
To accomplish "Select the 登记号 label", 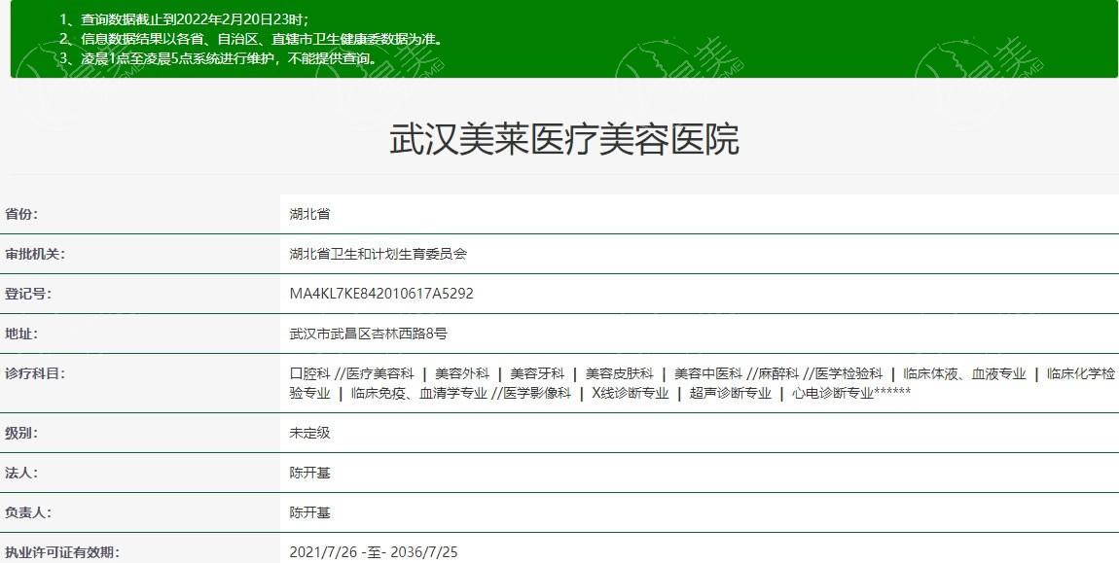I will pyautogui.click(x=28, y=294).
